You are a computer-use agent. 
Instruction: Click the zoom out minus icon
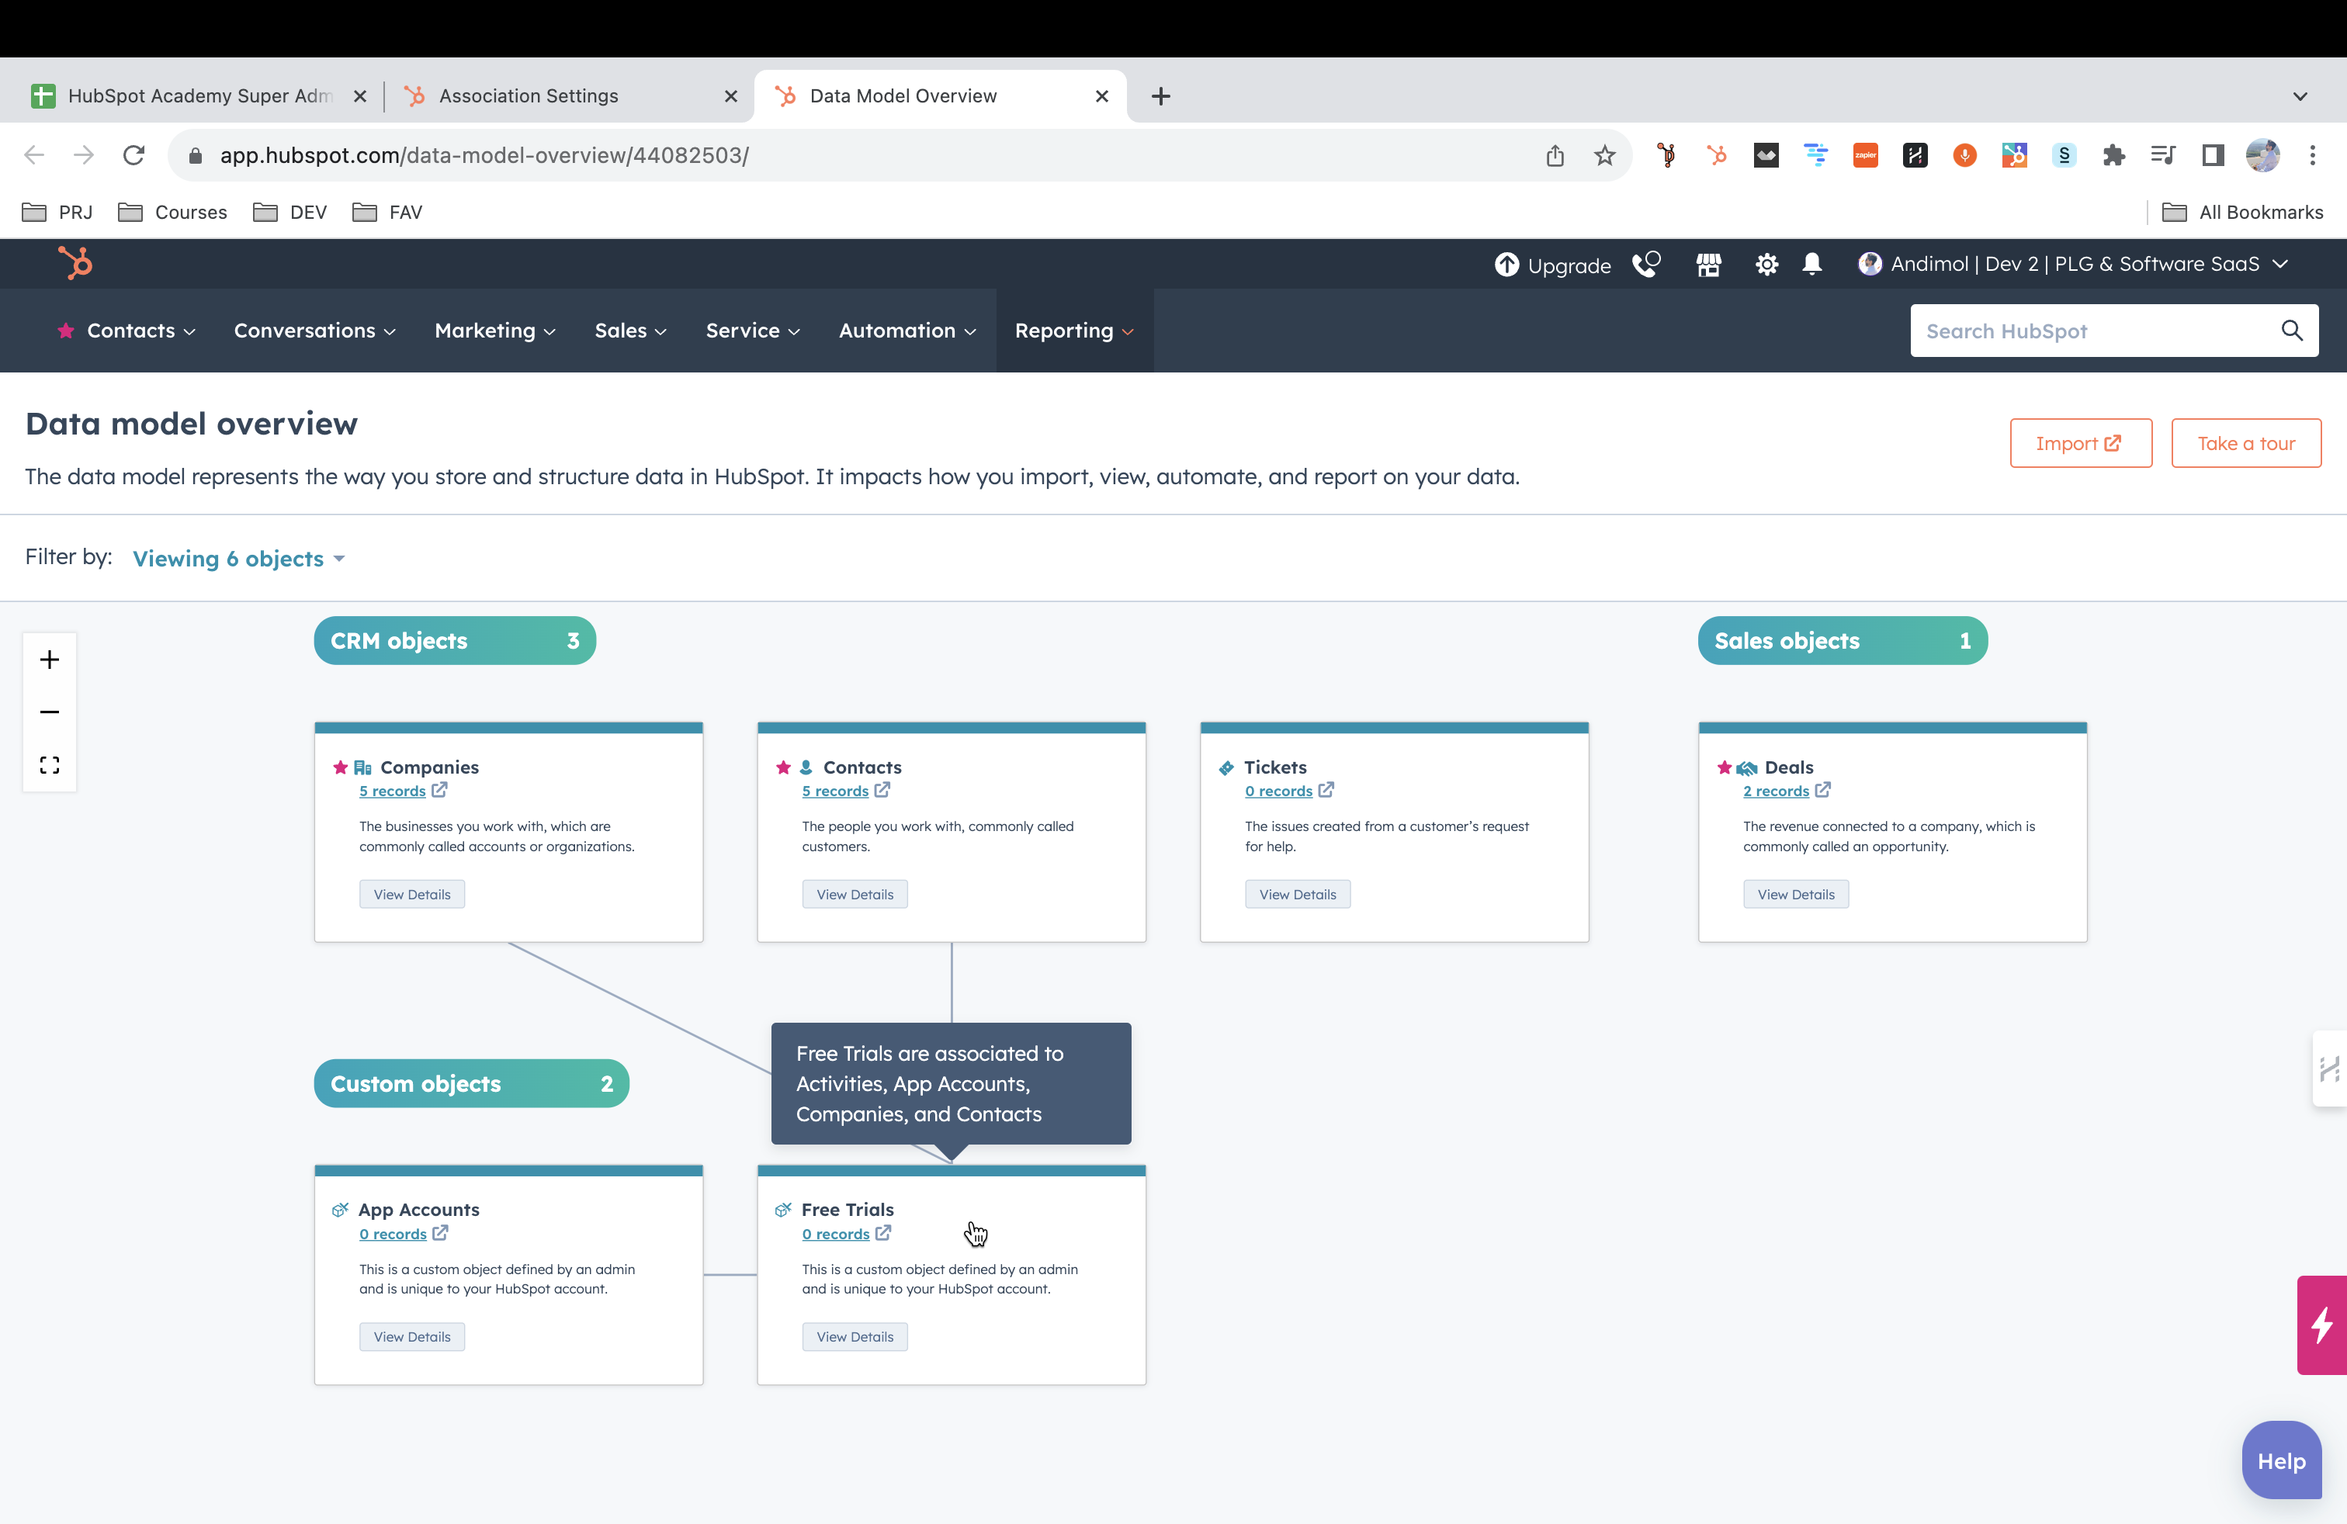(x=50, y=712)
